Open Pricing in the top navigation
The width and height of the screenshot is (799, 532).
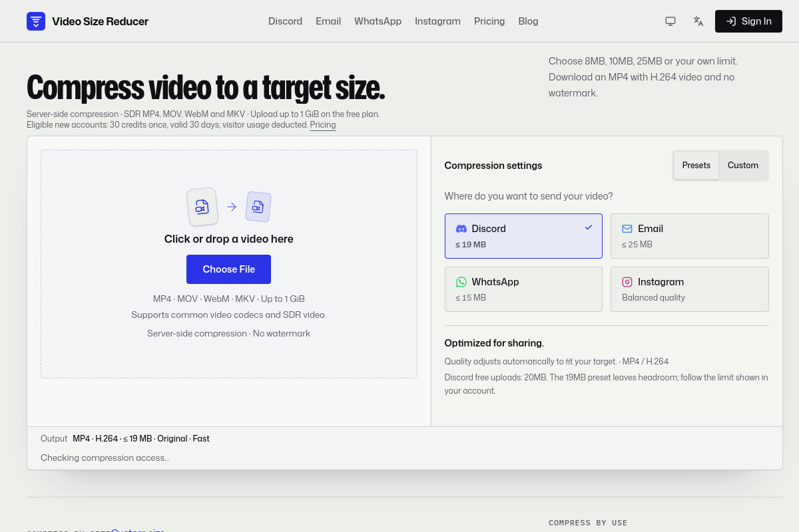489,21
